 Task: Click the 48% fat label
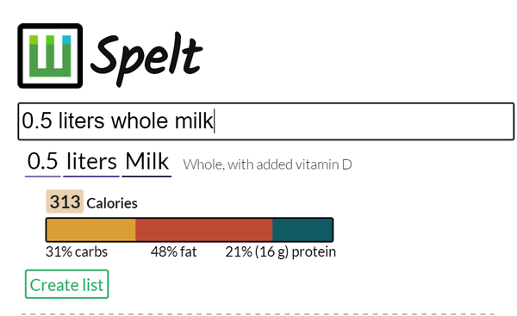[x=174, y=252]
